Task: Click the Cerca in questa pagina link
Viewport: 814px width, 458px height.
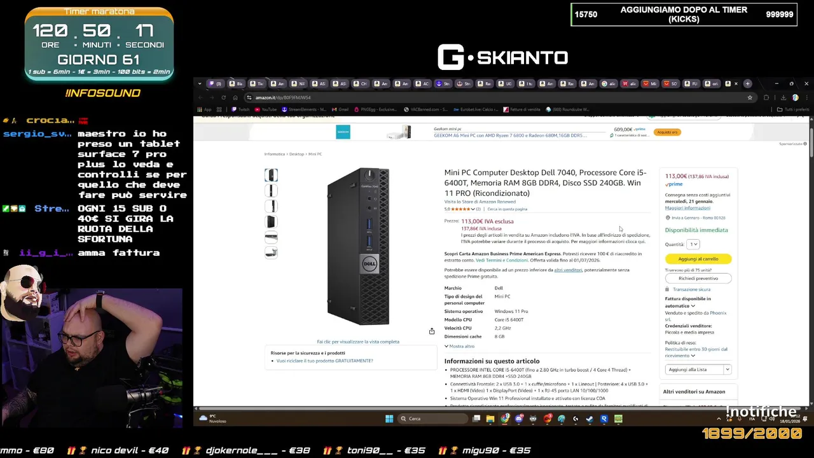Action: 507,209
